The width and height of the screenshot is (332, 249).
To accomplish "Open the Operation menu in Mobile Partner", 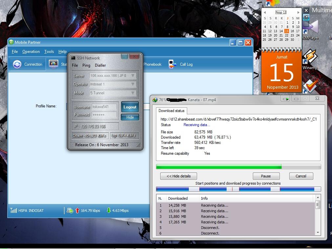I will pyautogui.click(x=31, y=52).
